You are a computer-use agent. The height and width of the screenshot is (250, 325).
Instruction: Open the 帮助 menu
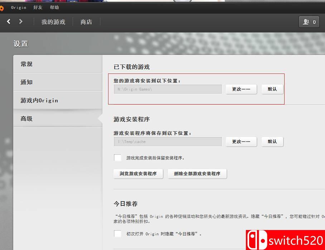tap(54, 7)
